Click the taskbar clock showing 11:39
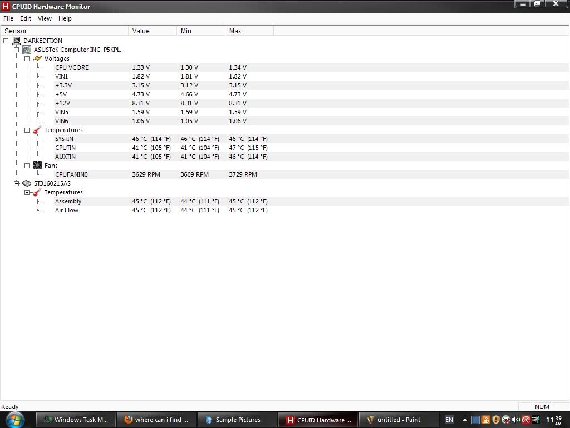Screen dimensions: 570x428 [554, 420]
